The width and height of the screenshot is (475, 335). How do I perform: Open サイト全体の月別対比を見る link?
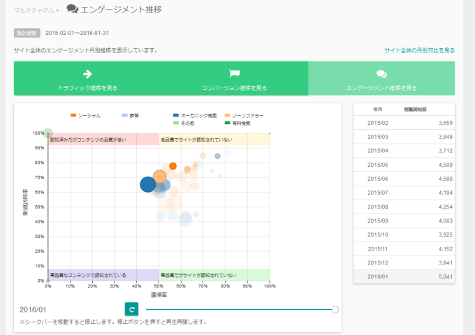point(419,50)
